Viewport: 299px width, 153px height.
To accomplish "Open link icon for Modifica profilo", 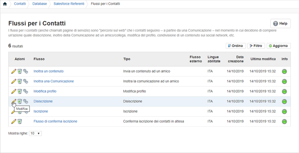I will (x=26, y=92).
